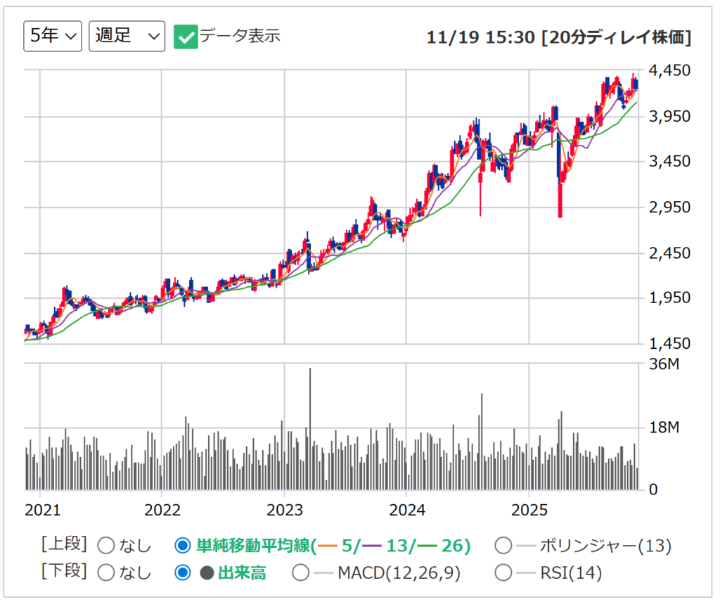
Task: Switch lower panel to MACD(12,26,9)
Action: 301,572
